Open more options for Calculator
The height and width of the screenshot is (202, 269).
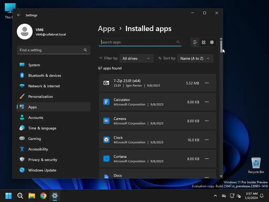pyautogui.click(x=207, y=102)
